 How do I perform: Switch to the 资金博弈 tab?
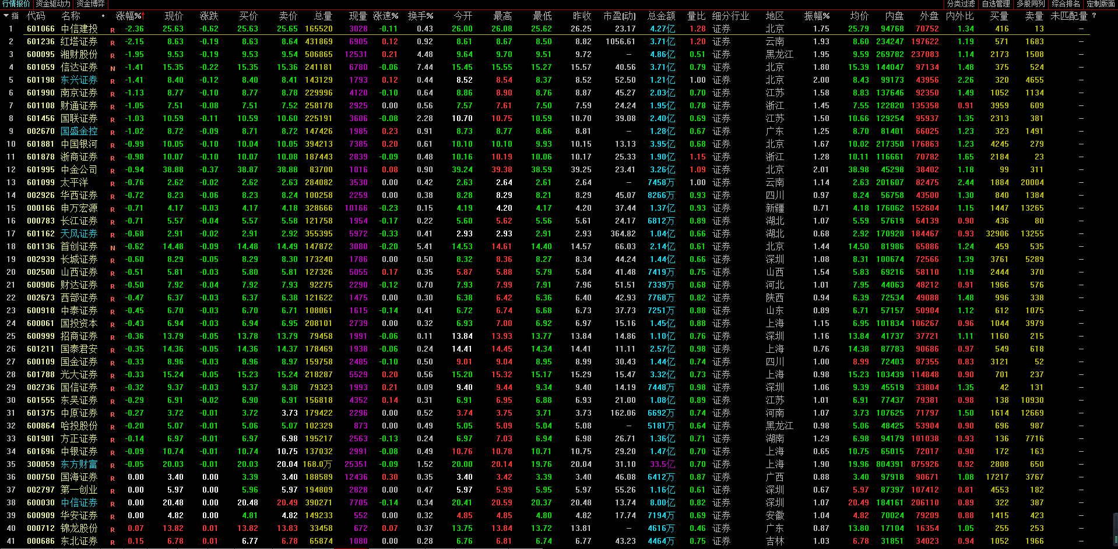pyautogui.click(x=90, y=4)
